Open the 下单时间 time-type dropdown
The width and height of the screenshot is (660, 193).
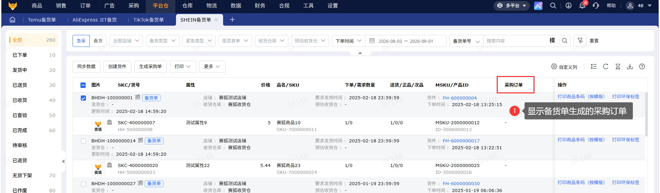[349, 41]
